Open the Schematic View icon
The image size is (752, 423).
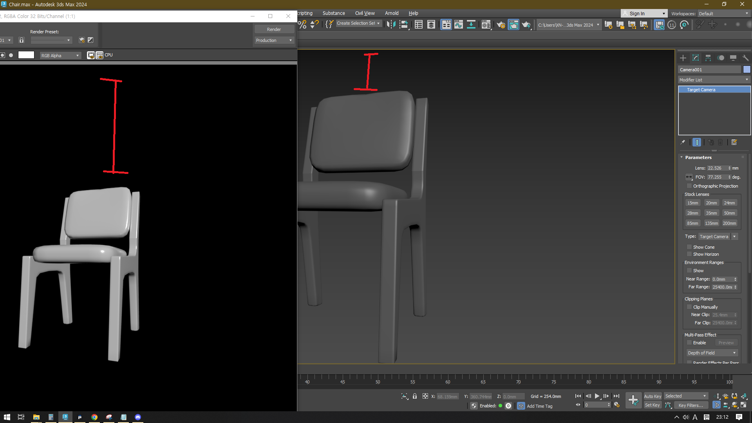tap(471, 25)
